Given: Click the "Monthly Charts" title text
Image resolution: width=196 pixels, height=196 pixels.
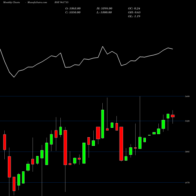Looking at the screenshot, I should coord(11,2).
